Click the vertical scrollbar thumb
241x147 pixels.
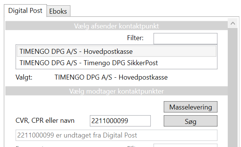tap(233, 88)
